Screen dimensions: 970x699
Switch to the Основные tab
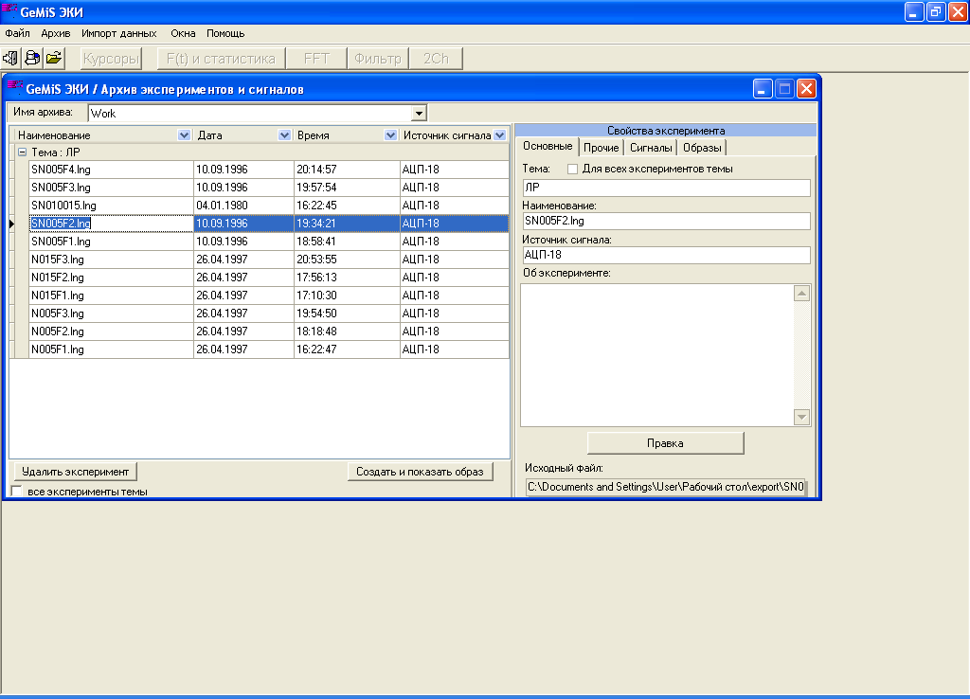pyautogui.click(x=548, y=146)
